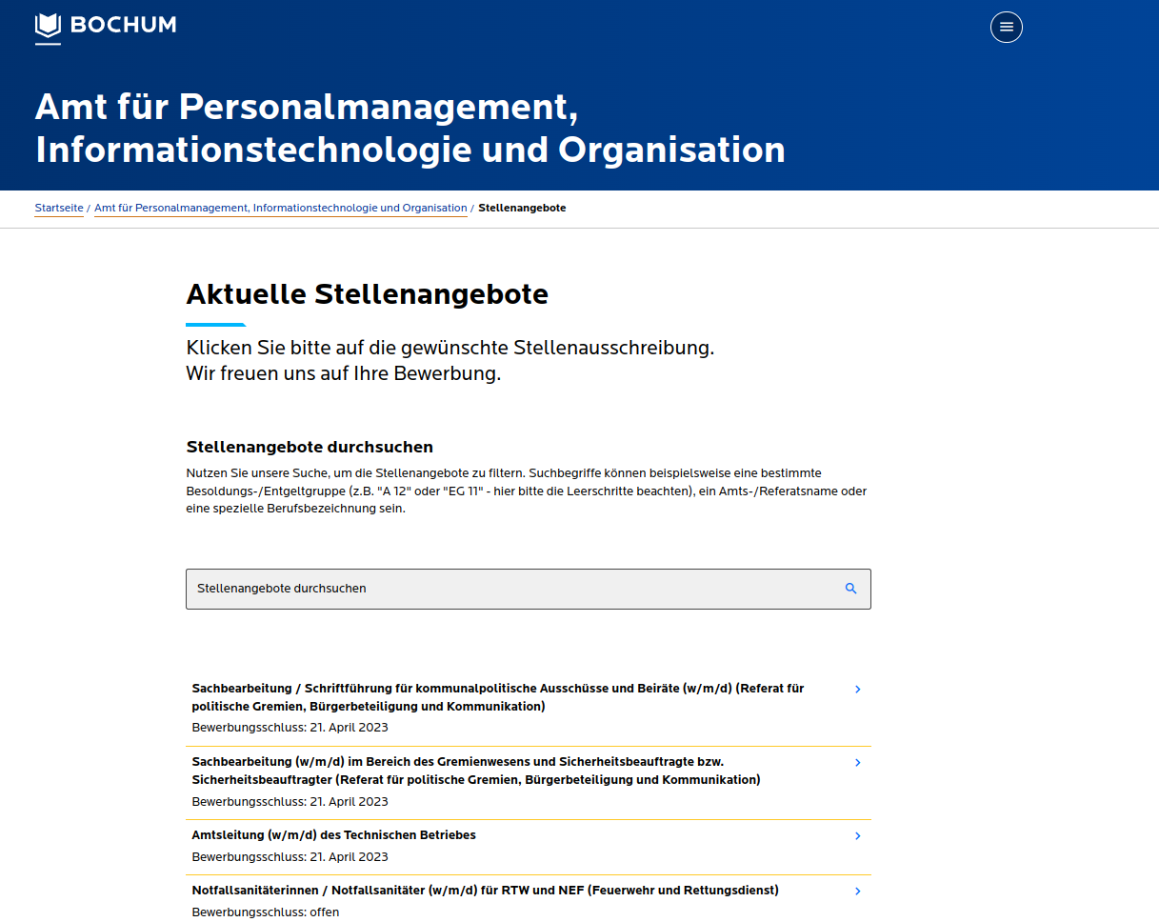Click the Bochum book logo icon
This screenshot has height=922, width=1159.
tap(48, 28)
